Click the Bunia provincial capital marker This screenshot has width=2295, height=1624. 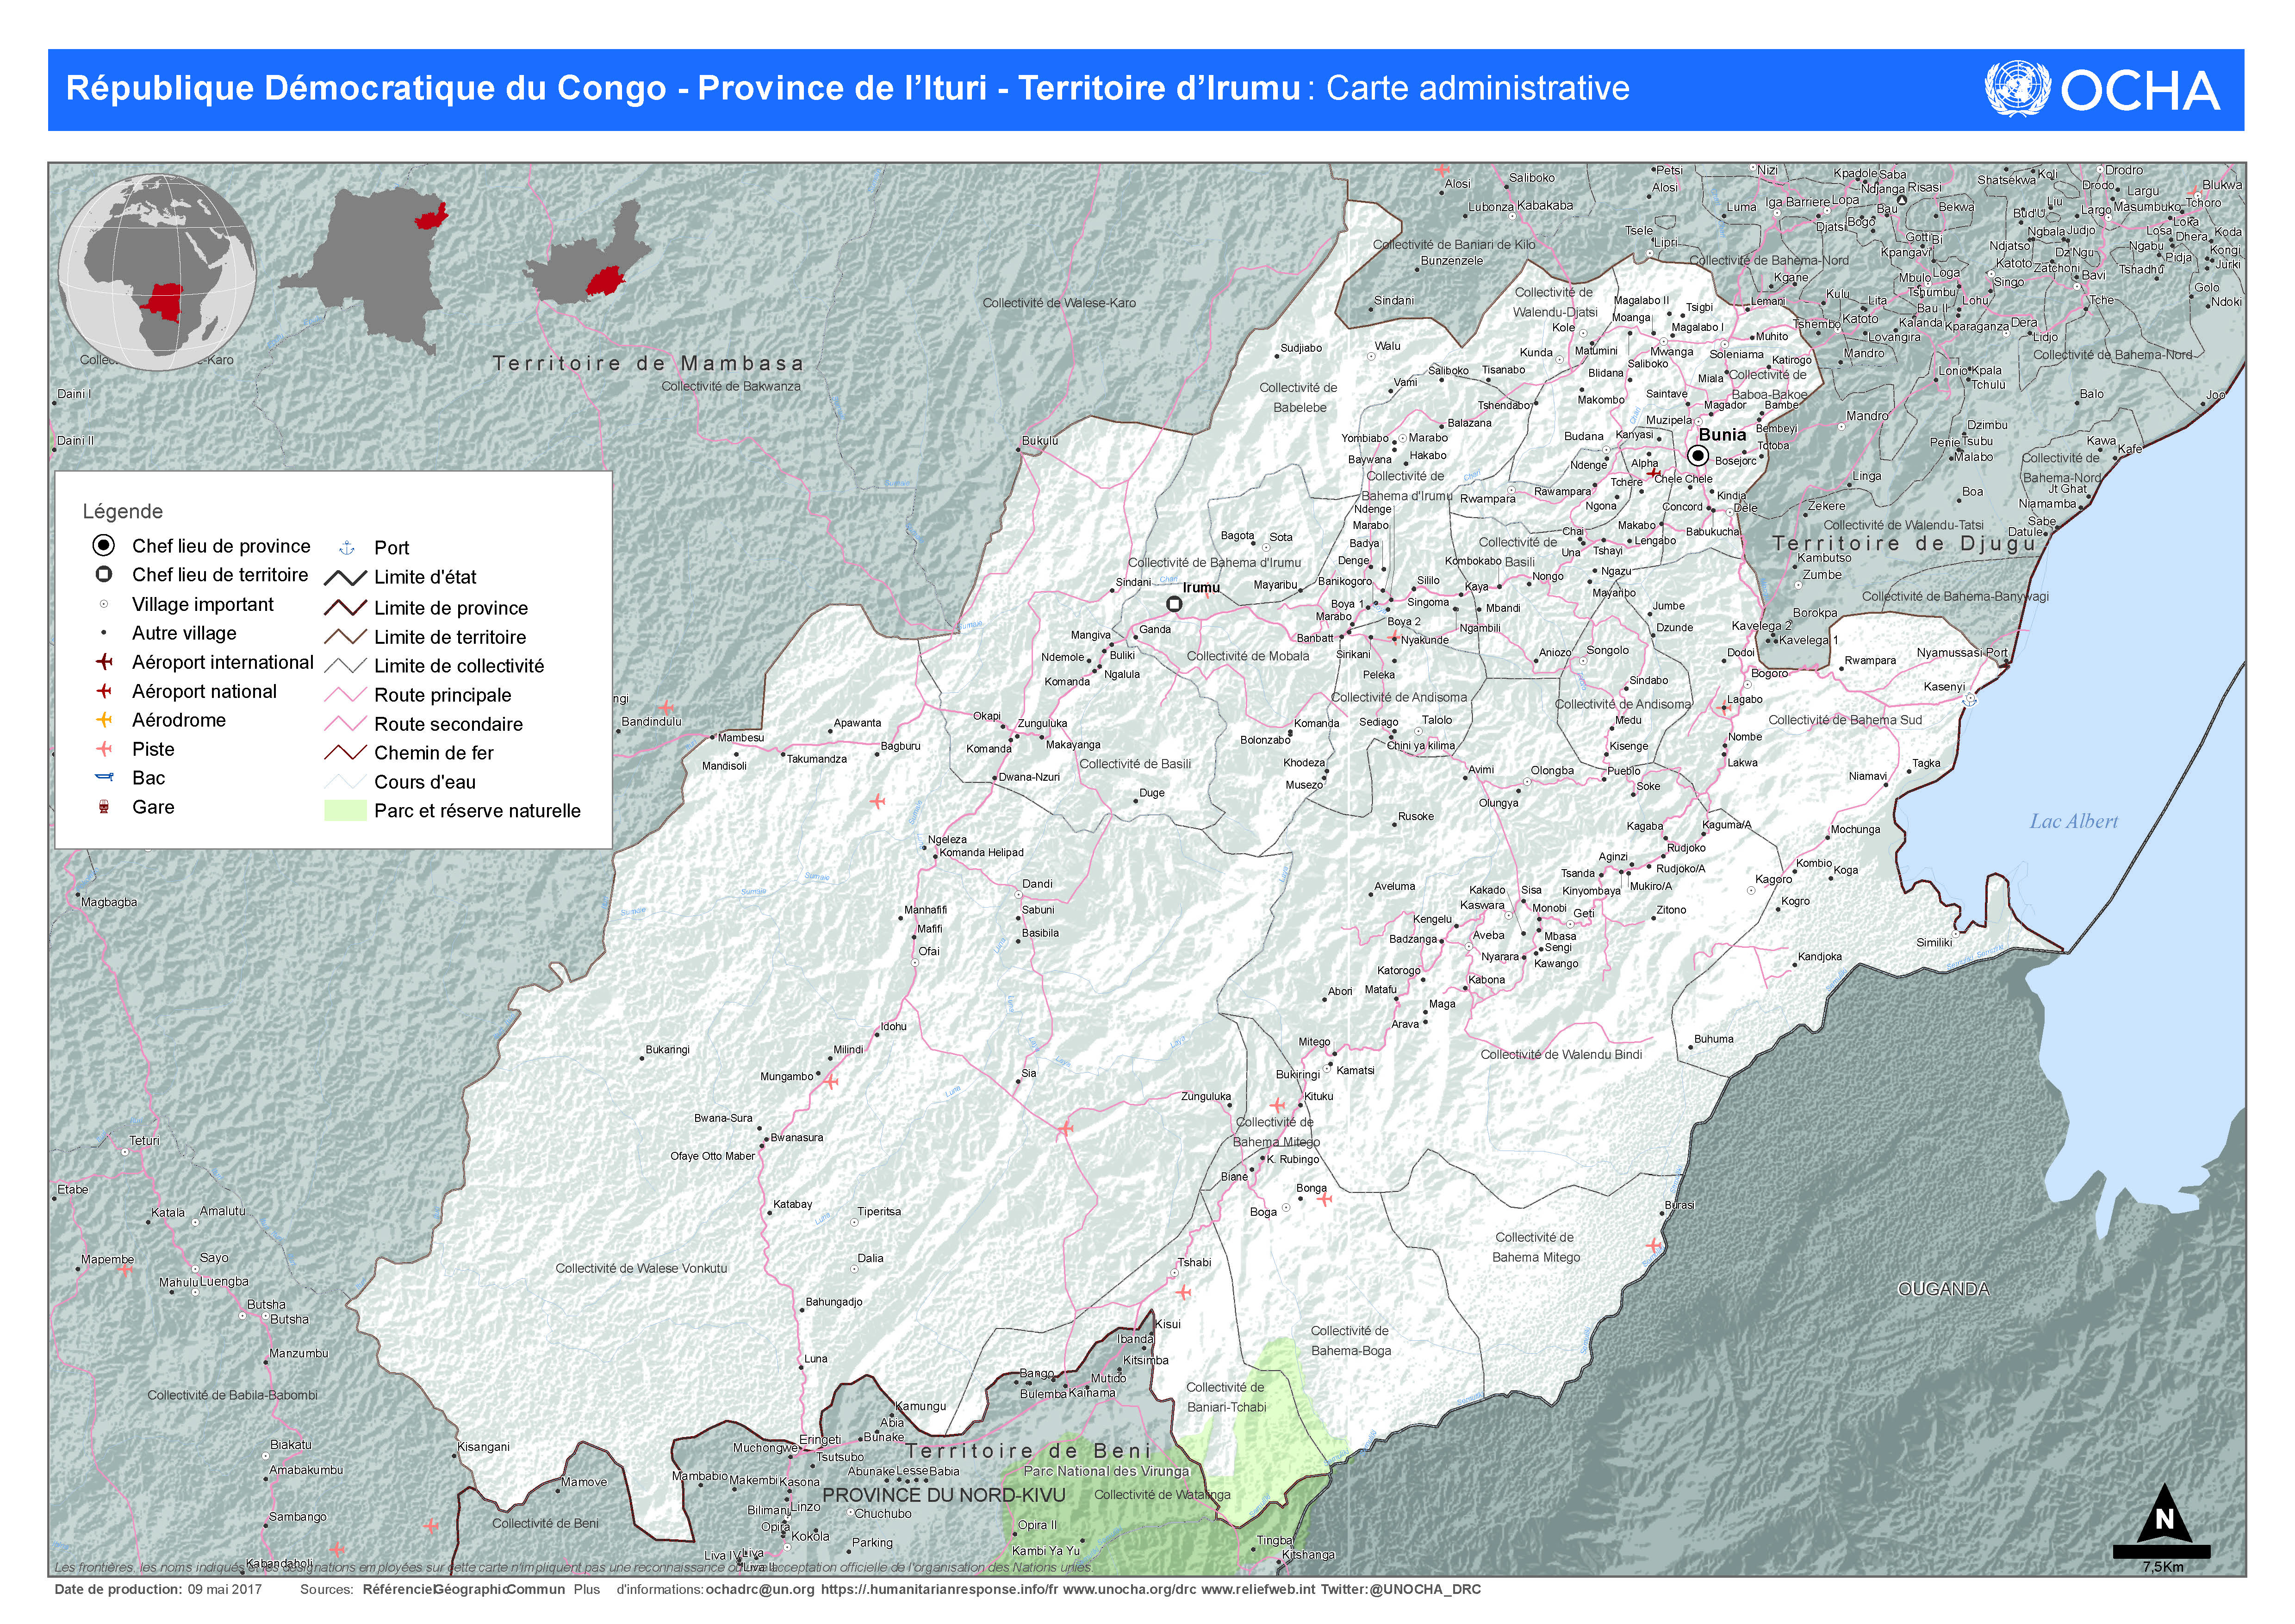point(1697,456)
